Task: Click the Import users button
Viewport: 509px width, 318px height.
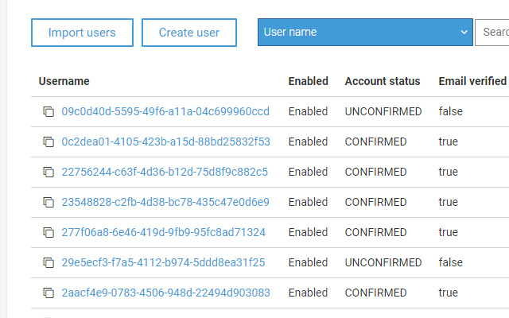Action: (82, 33)
